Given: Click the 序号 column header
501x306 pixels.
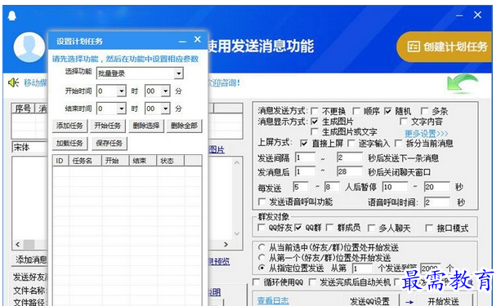Looking at the screenshot, I should tap(23, 109).
